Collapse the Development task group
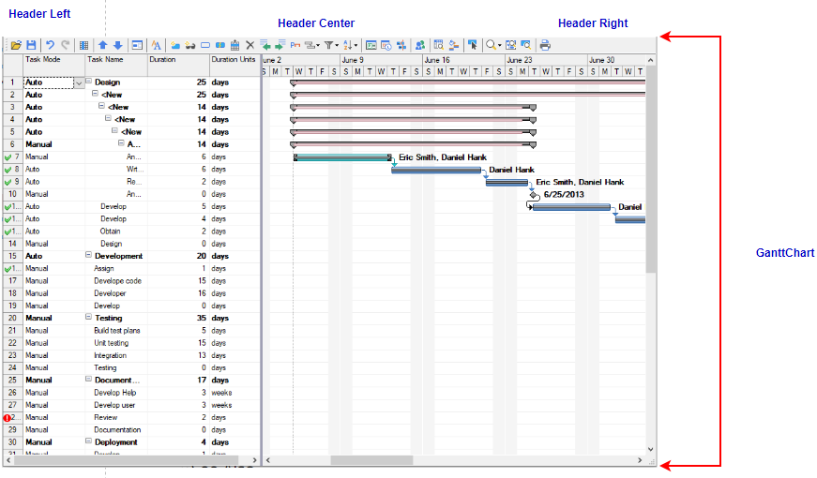This screenshot has width=817, height=478. [89, 255]
